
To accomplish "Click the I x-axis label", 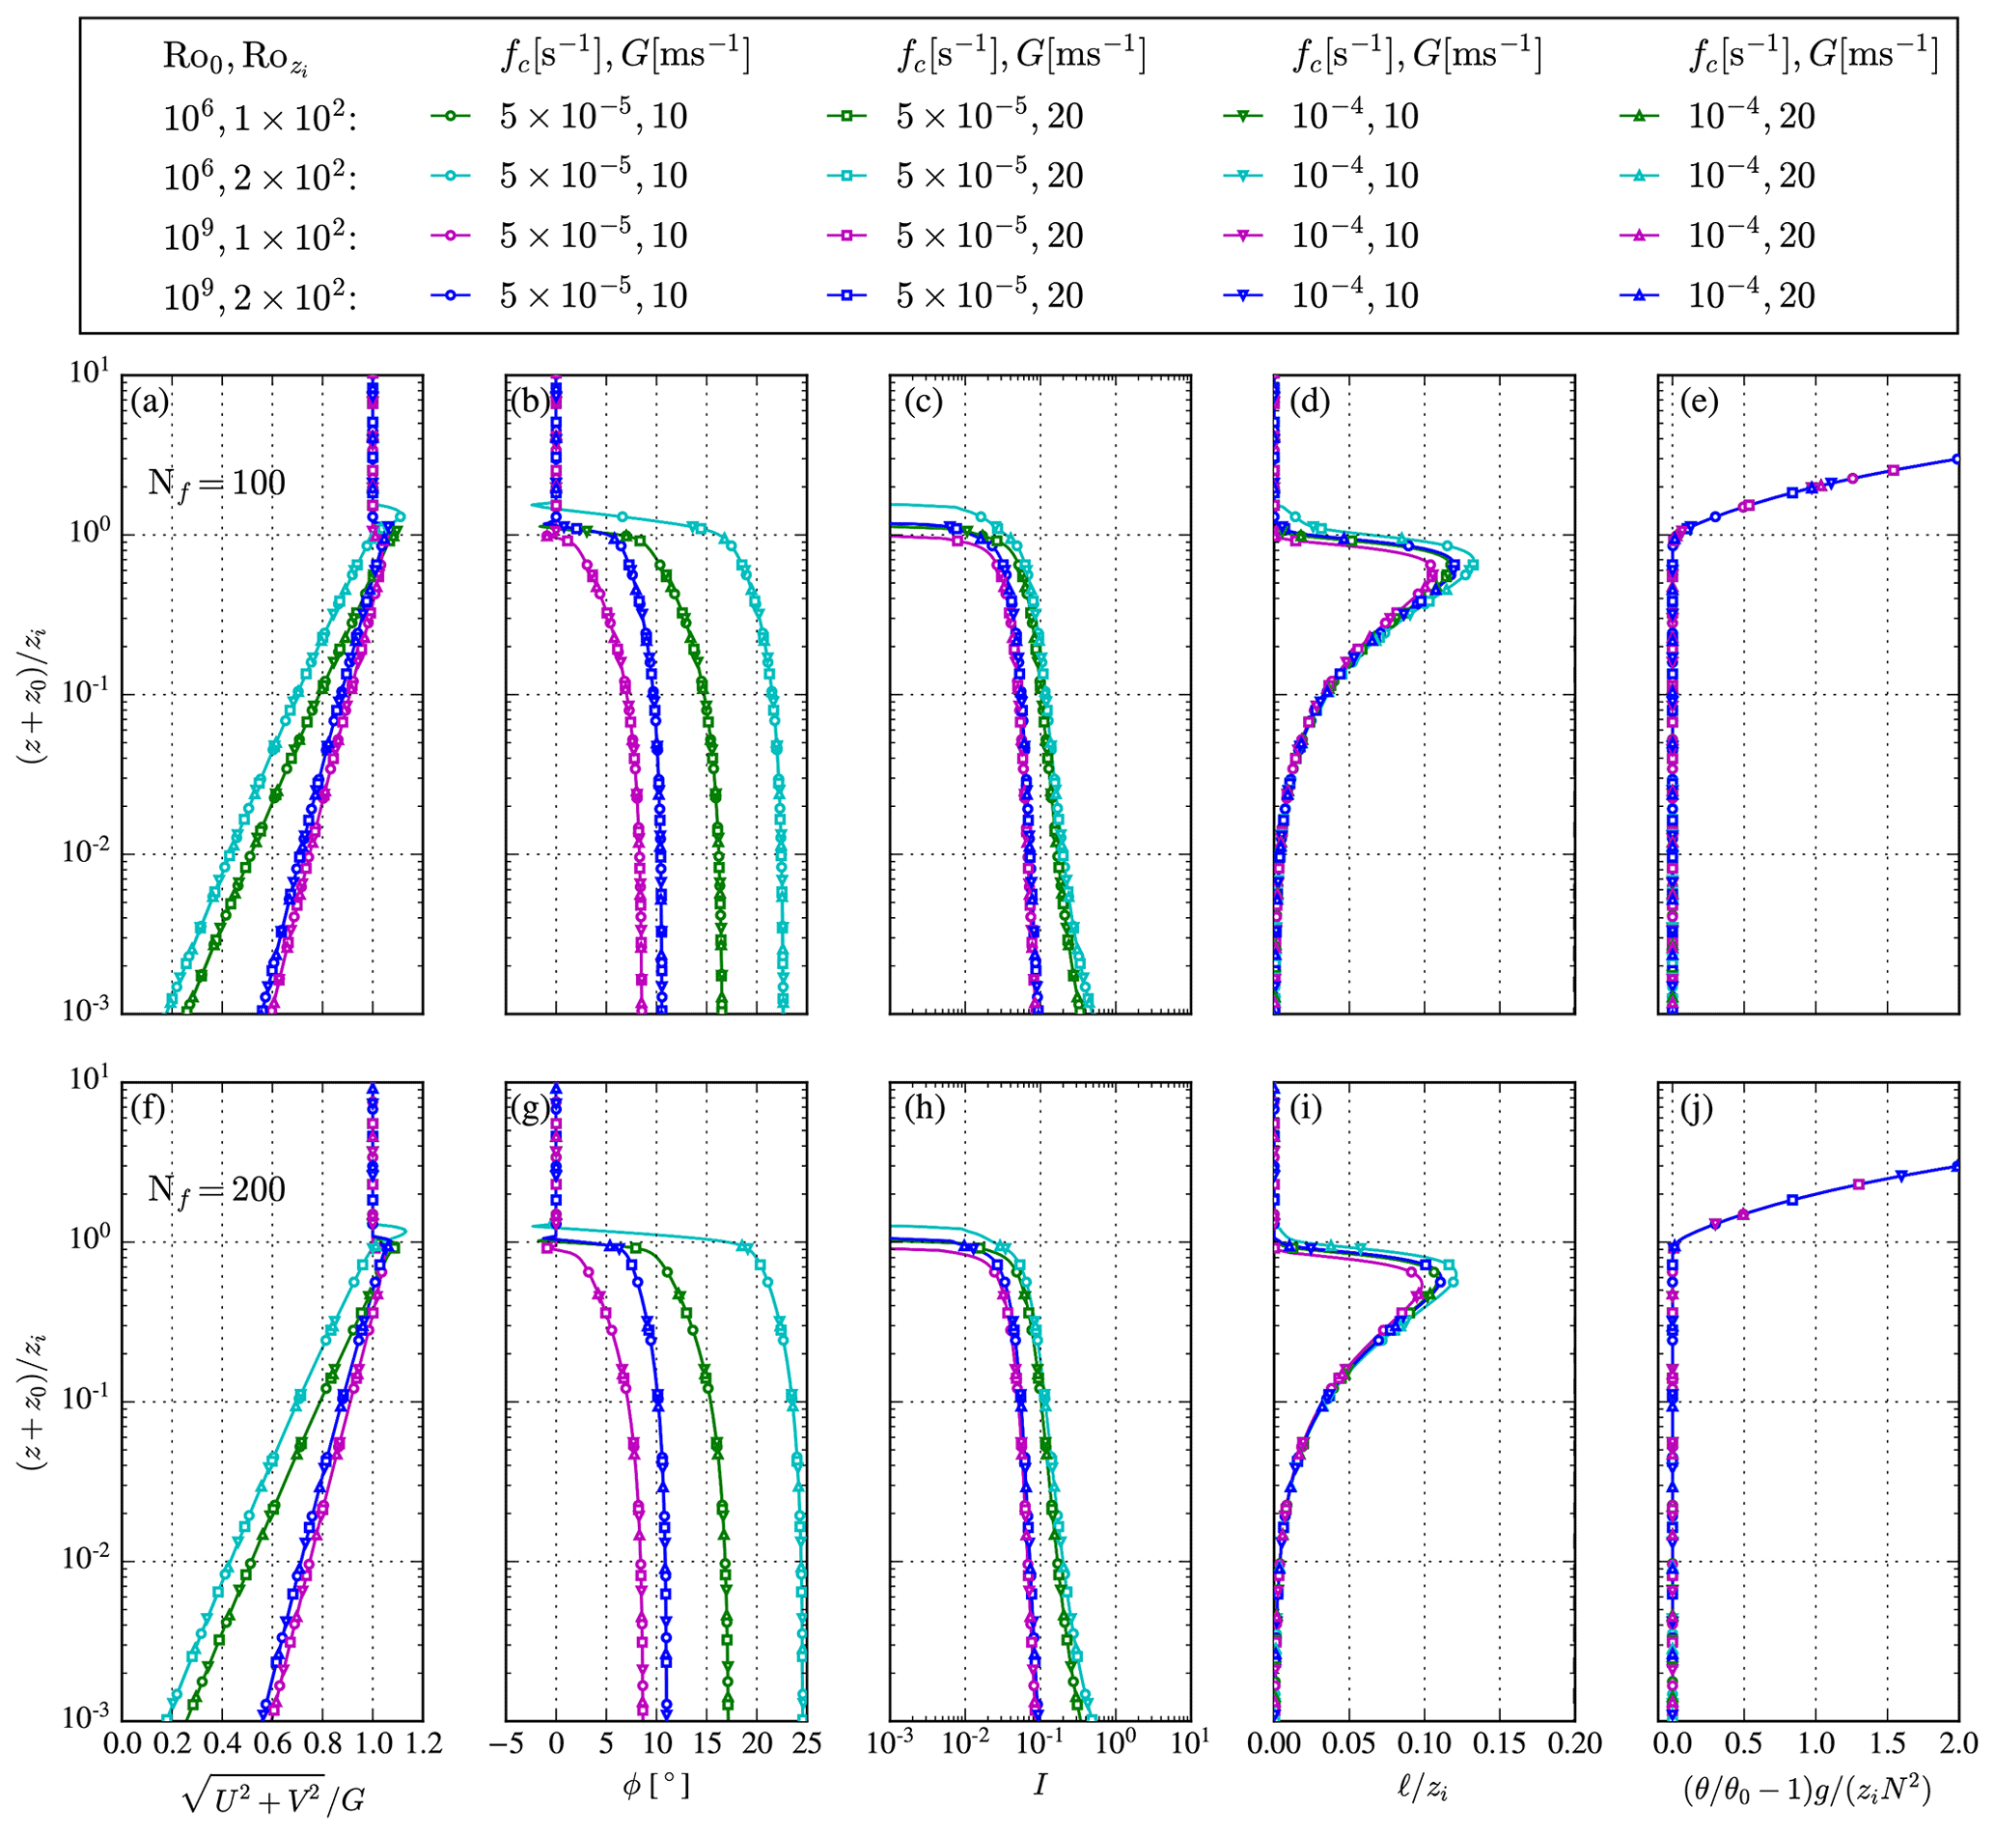I will pyautogui.click(x=1039, y=1787).
